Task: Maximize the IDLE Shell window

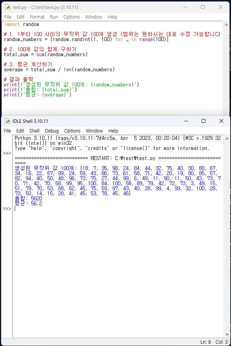Action: click(204, 121)
